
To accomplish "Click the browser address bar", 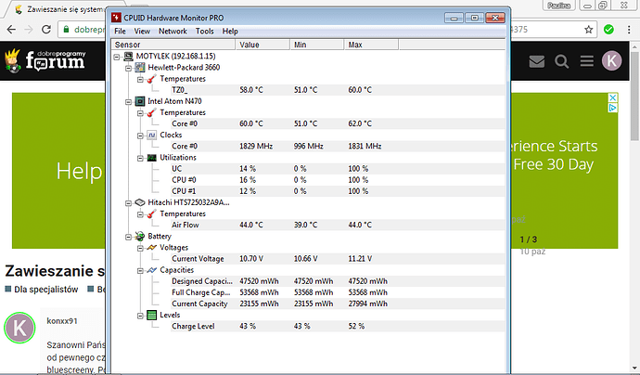I will (x=329, y=30).
